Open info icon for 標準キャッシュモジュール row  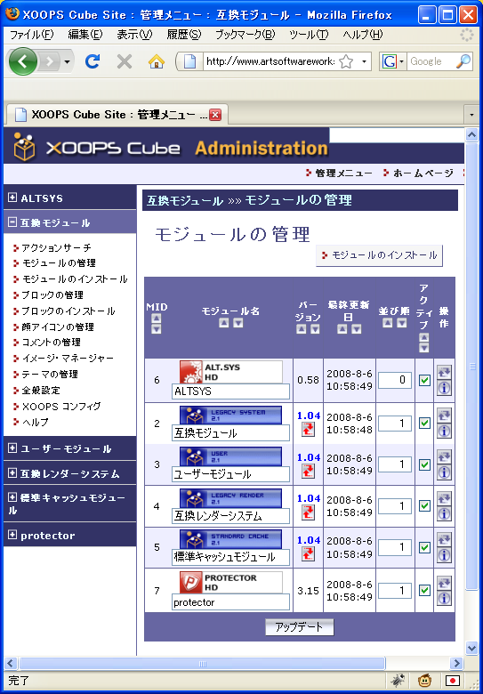coord(444,555)
